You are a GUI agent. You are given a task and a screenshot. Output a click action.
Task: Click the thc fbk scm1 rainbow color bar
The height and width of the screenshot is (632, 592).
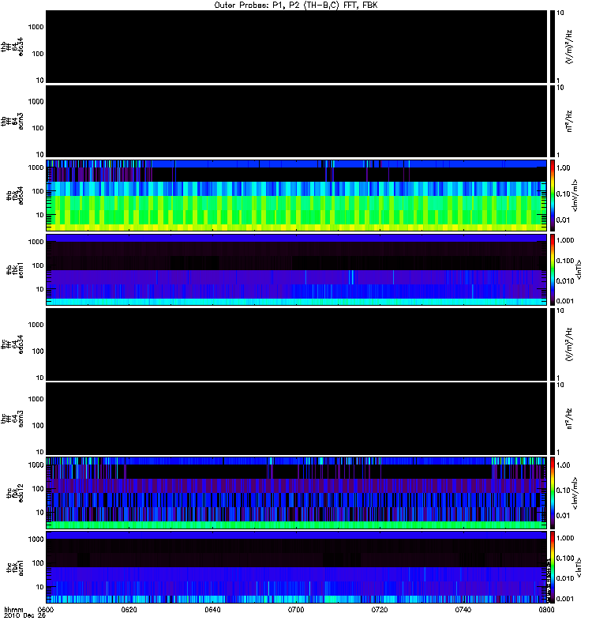coord(553,567)
